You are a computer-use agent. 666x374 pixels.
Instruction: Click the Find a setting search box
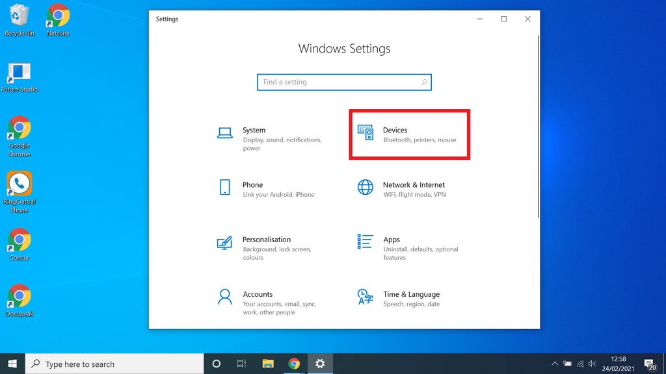tap(344, 82)
